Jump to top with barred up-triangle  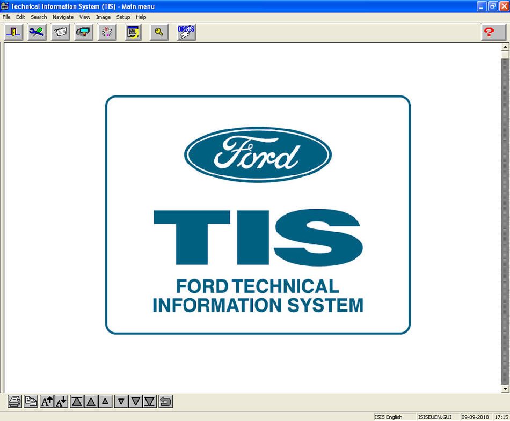[77, 402]
